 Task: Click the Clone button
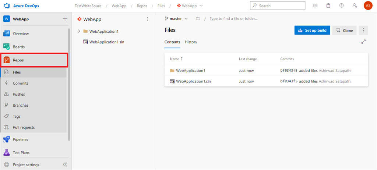(344, 31)
